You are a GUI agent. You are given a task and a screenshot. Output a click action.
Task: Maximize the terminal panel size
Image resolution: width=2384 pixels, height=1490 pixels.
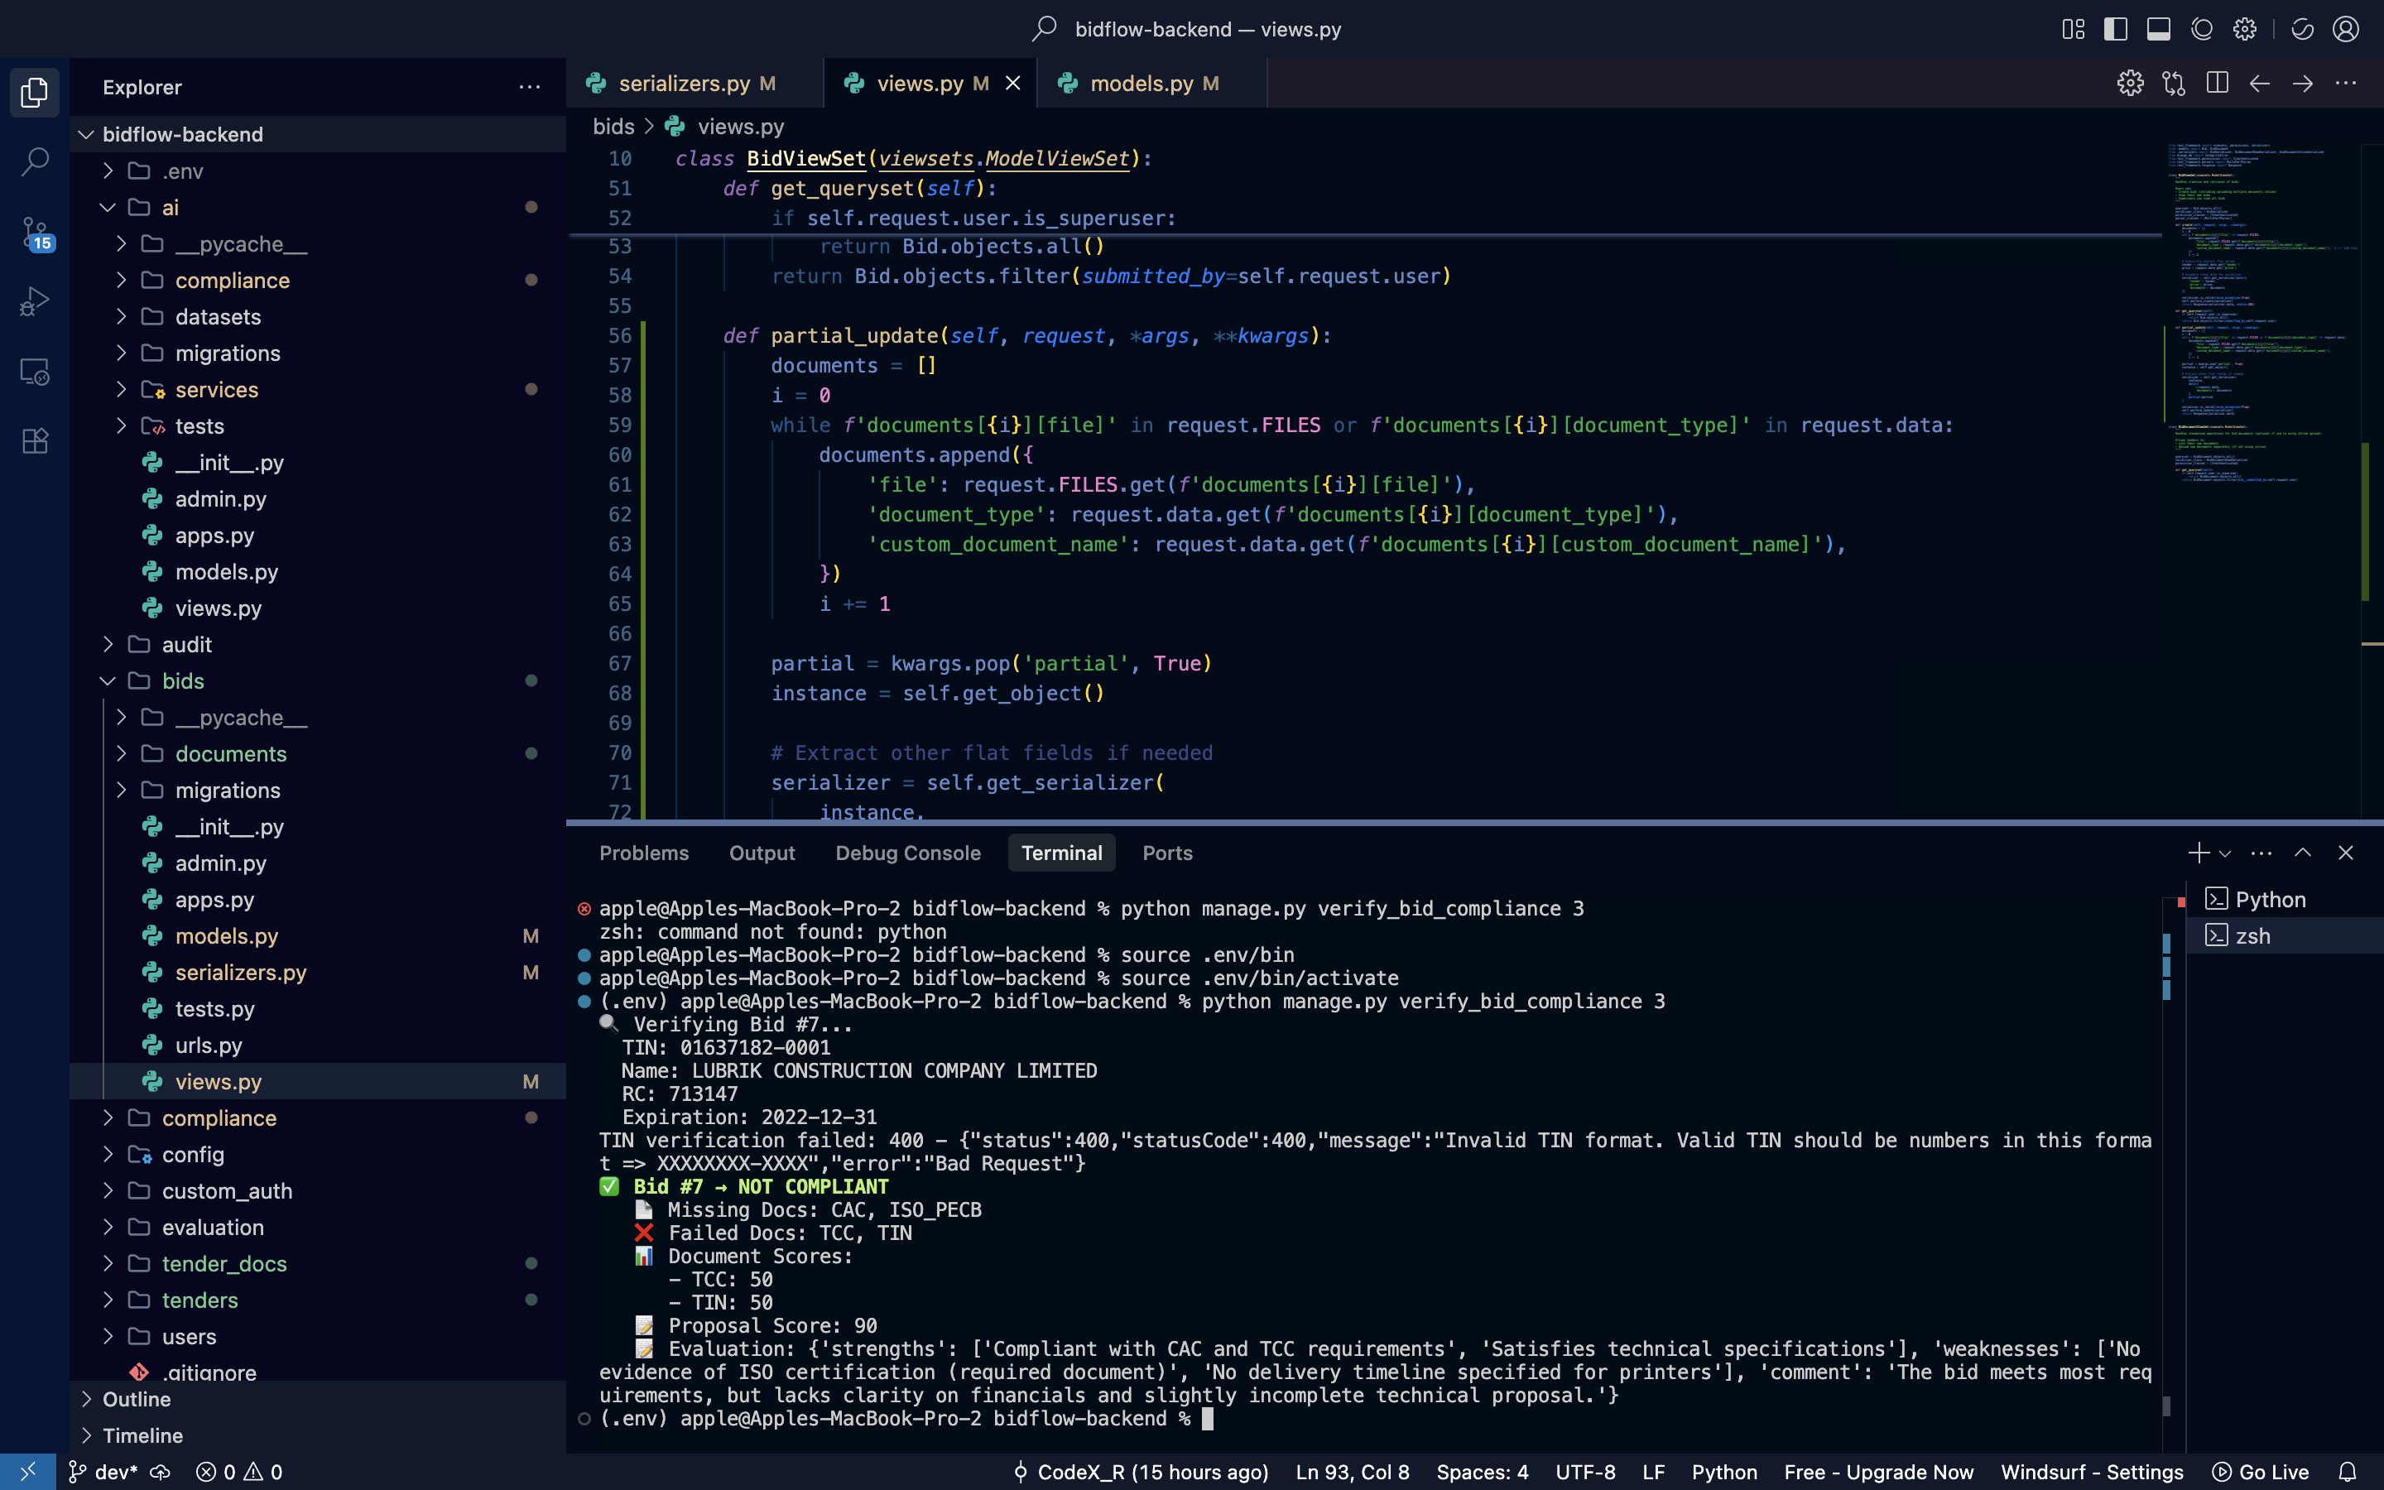(x=2302, y=853)
